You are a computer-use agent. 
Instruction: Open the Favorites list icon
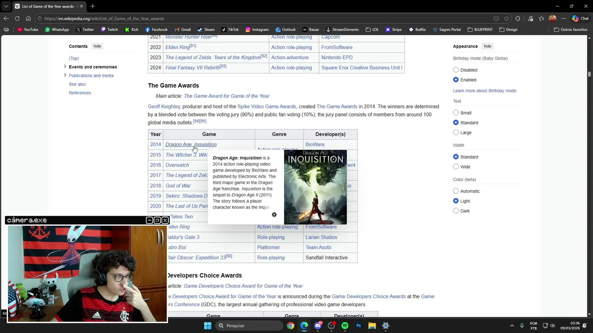(541, 18)
